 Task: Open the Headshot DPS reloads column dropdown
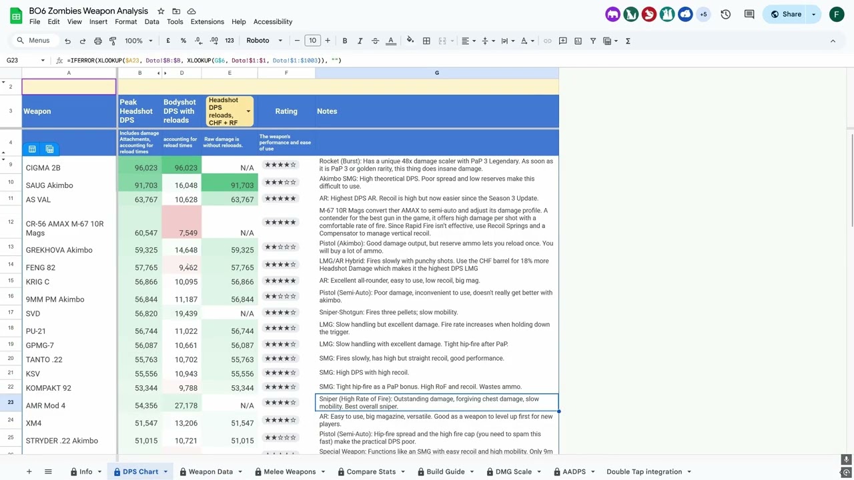248,111
